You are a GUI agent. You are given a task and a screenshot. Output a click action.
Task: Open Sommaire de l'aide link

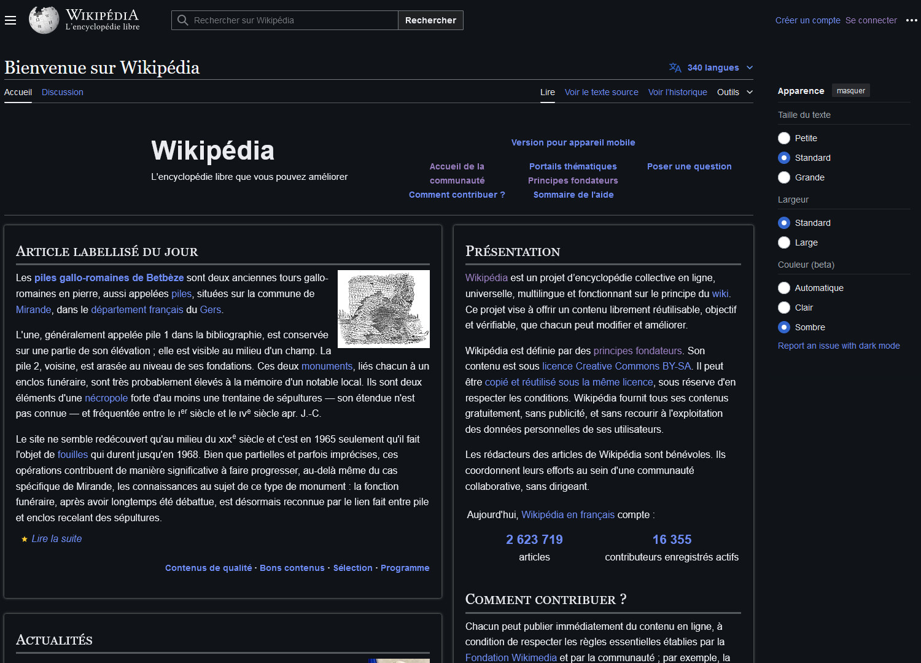click(x=573, y=195)
